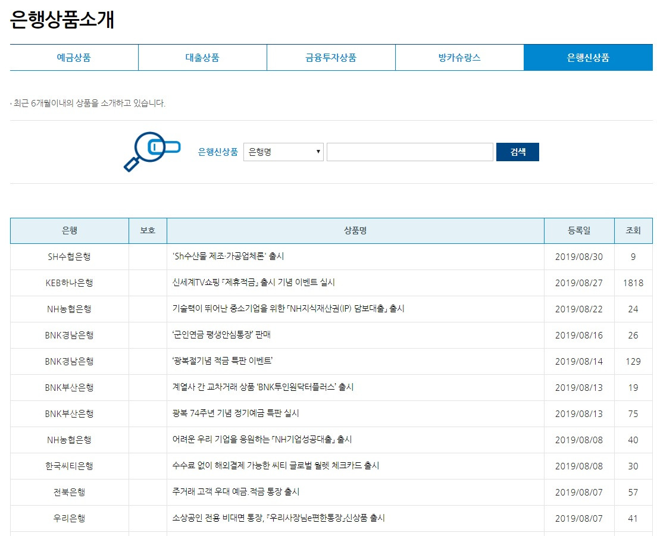Open 우리사장님e편한통장 신상품 link
Screen dimensions: 657x536
(279, 518)
